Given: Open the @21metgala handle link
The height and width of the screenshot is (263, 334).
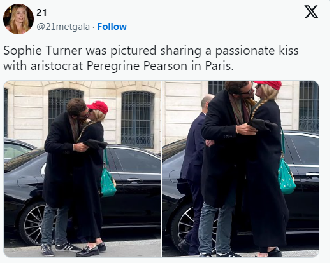Looking at the screenshot, I should (x=63, y=27).
